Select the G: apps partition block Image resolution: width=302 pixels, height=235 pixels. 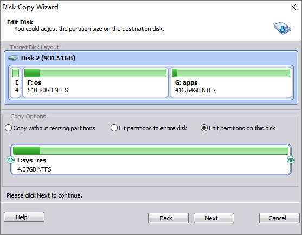click(x=231, y=82)
